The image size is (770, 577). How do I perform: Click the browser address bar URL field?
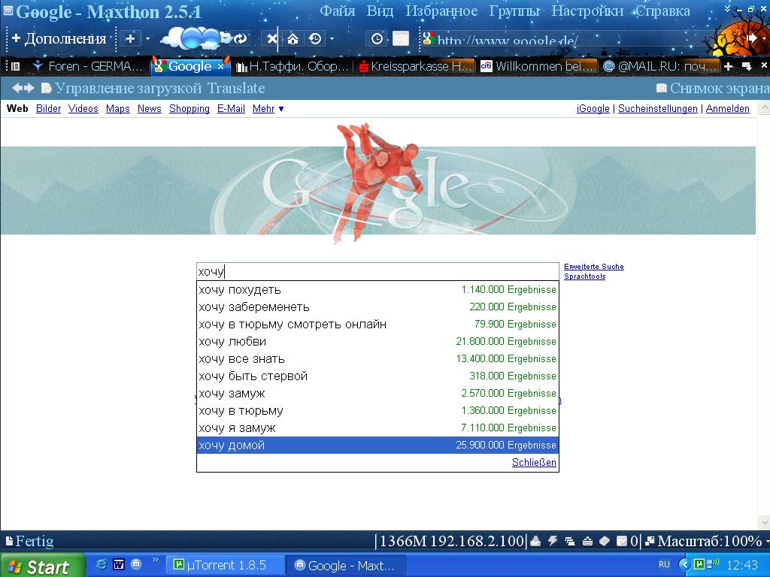click(x=582, y=39)
